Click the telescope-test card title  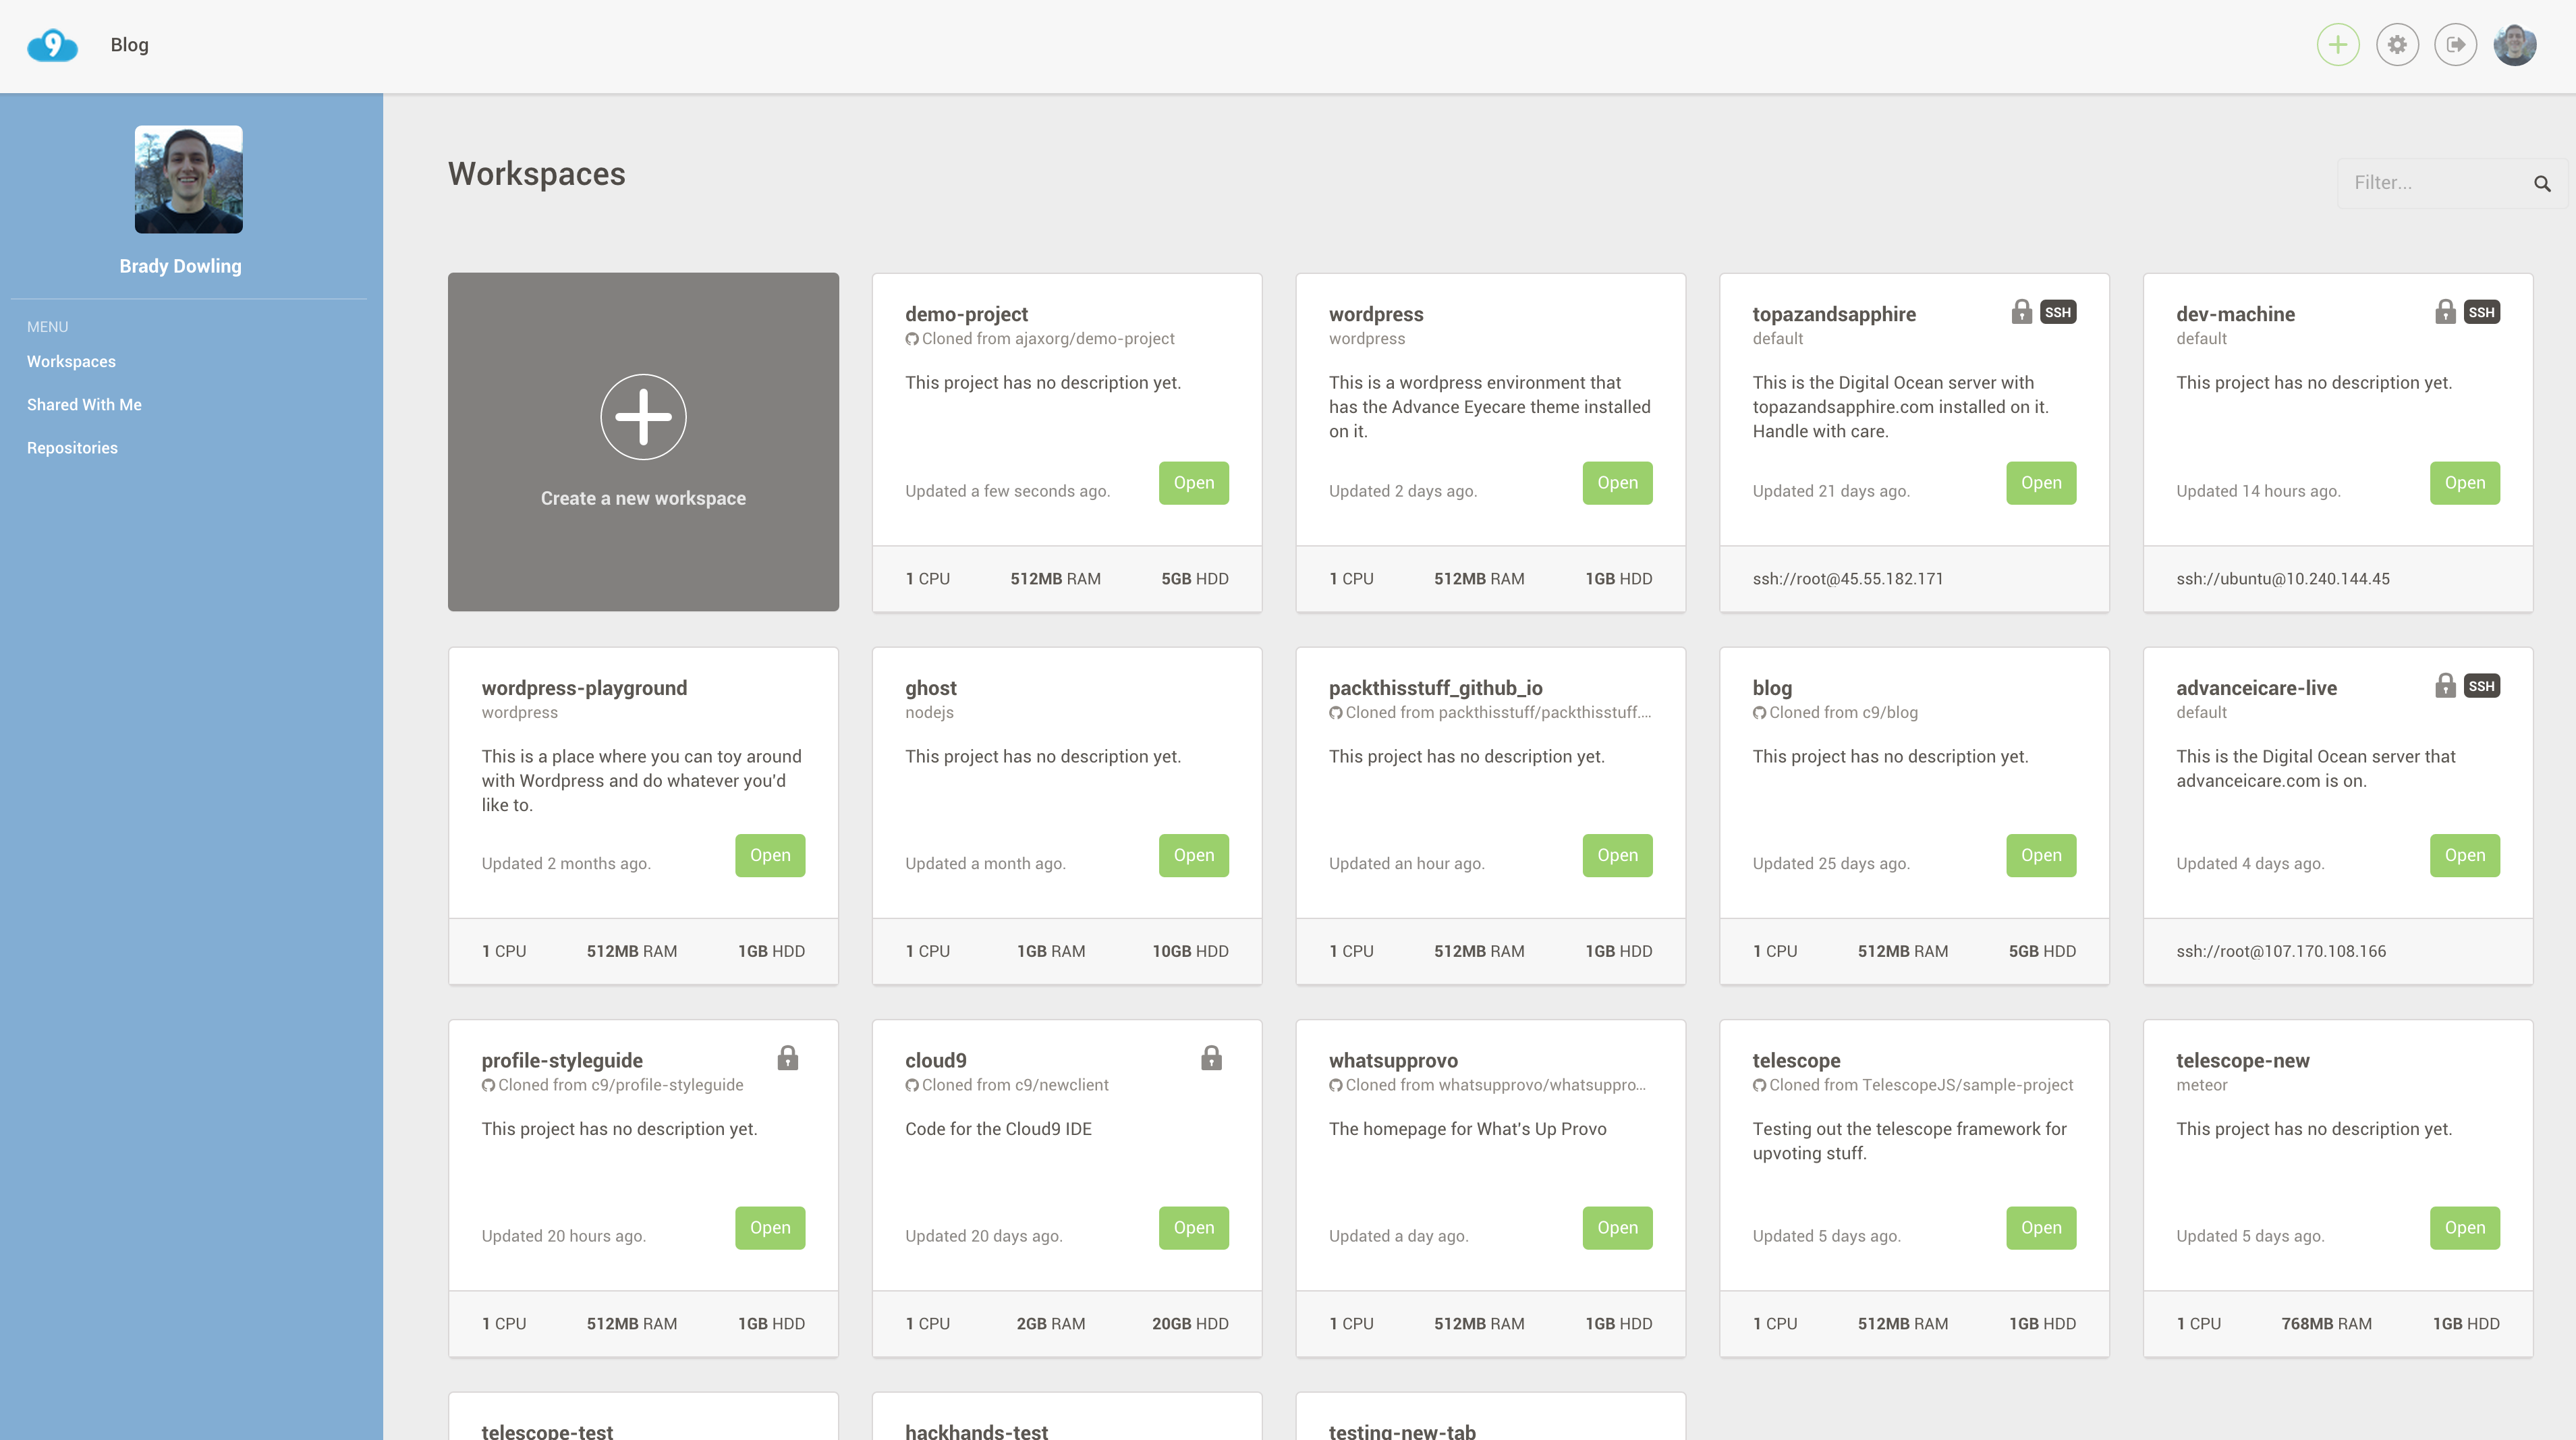tap(547, 1431)
